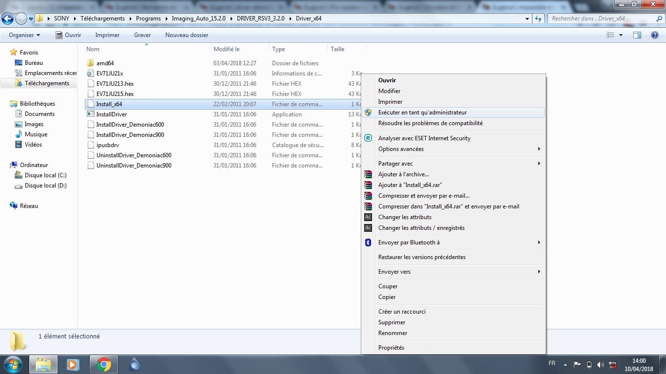Click the help question mark icon
The height and width of the screenshot is (374, 666).
655,35
